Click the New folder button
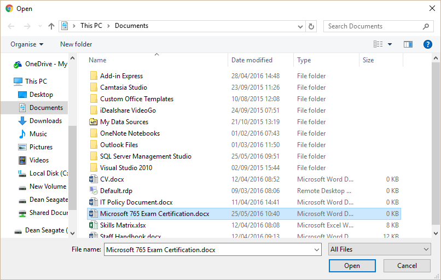 (76, 44)
